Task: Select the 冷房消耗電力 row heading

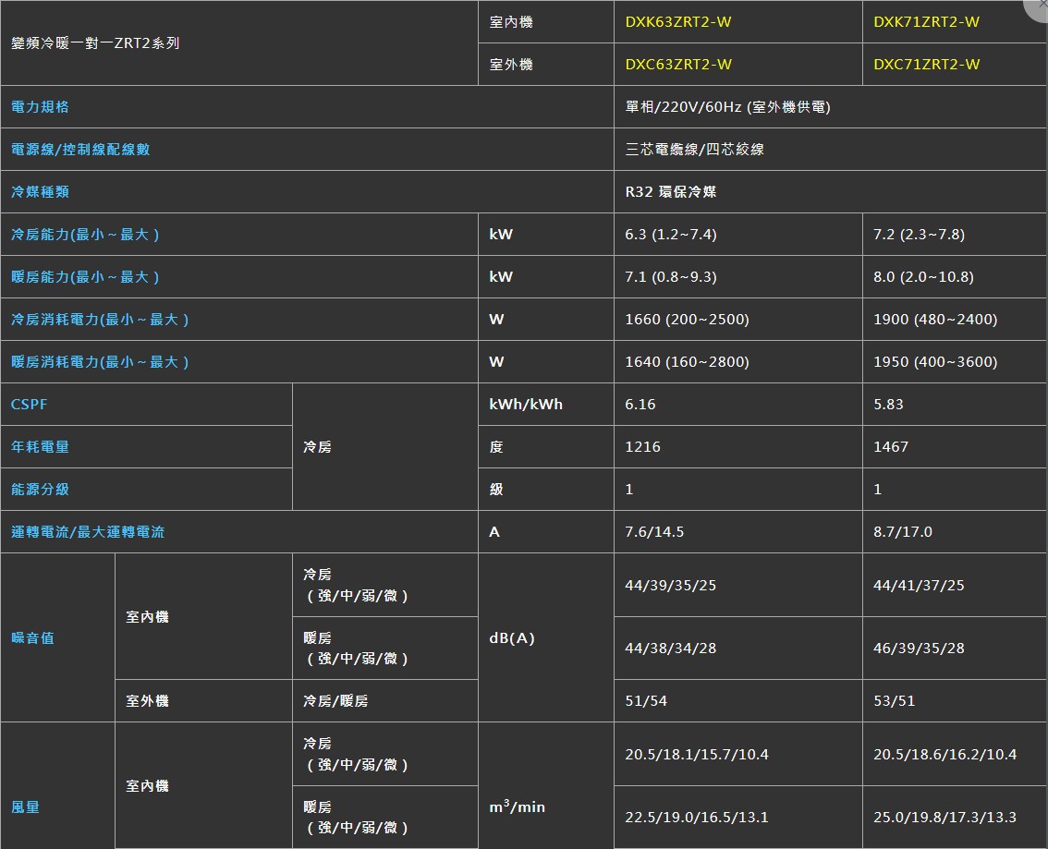Action: coord(100,320)
